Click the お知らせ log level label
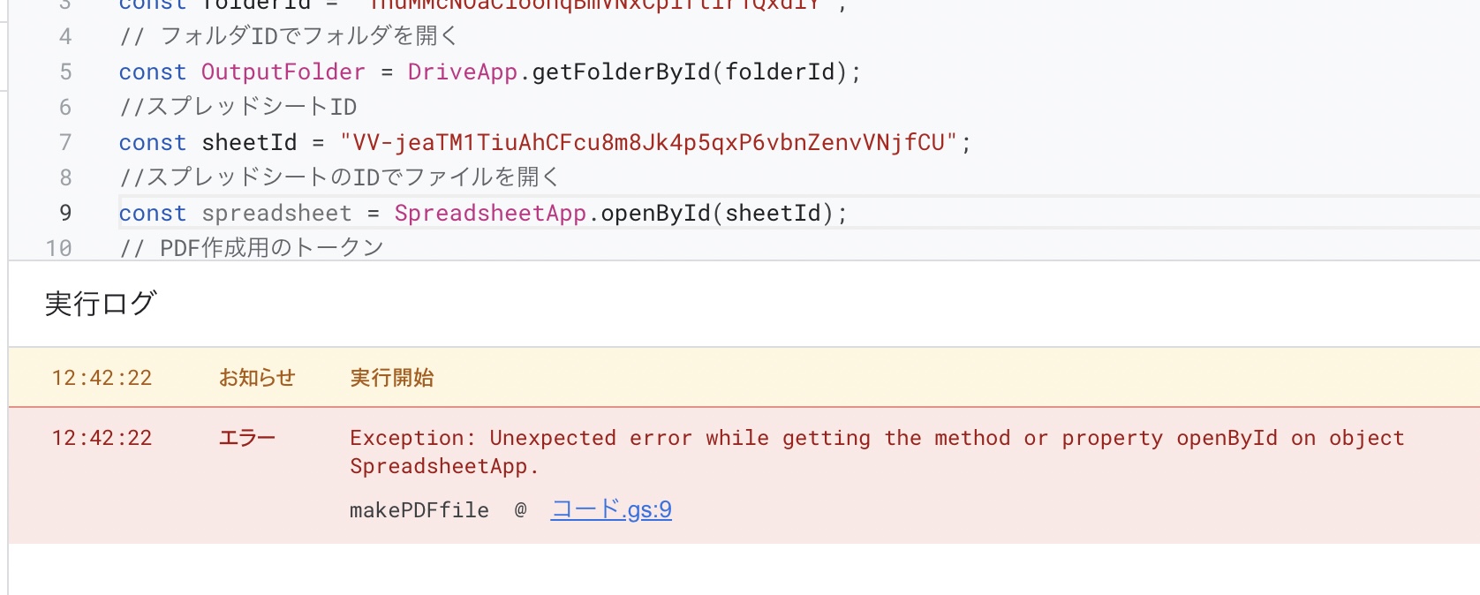The image size is (1480, 595). point(257,378)
